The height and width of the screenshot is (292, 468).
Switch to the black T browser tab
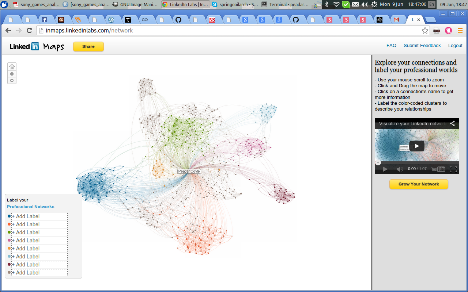click(x=128, y=20)
